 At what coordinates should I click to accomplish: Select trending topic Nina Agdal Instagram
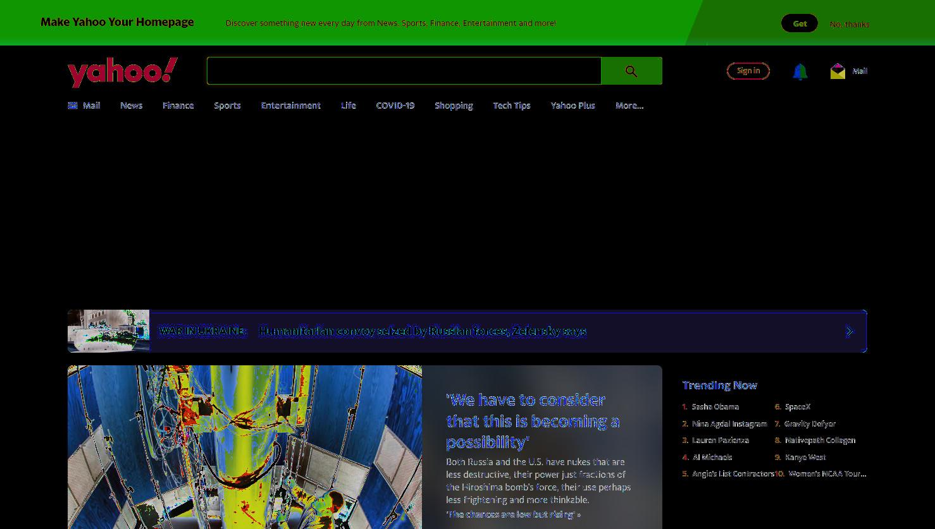pos(729,424)
